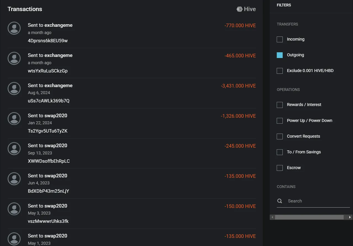Click the Jun 4, 2023 date

(x=39, y=183)
